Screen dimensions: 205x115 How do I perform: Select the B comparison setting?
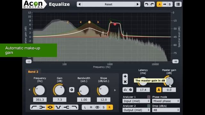coord(170,4)
